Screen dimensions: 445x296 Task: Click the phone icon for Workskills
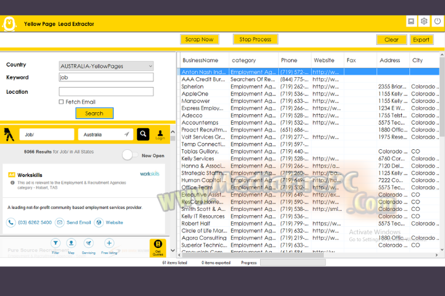coord(11,223)
